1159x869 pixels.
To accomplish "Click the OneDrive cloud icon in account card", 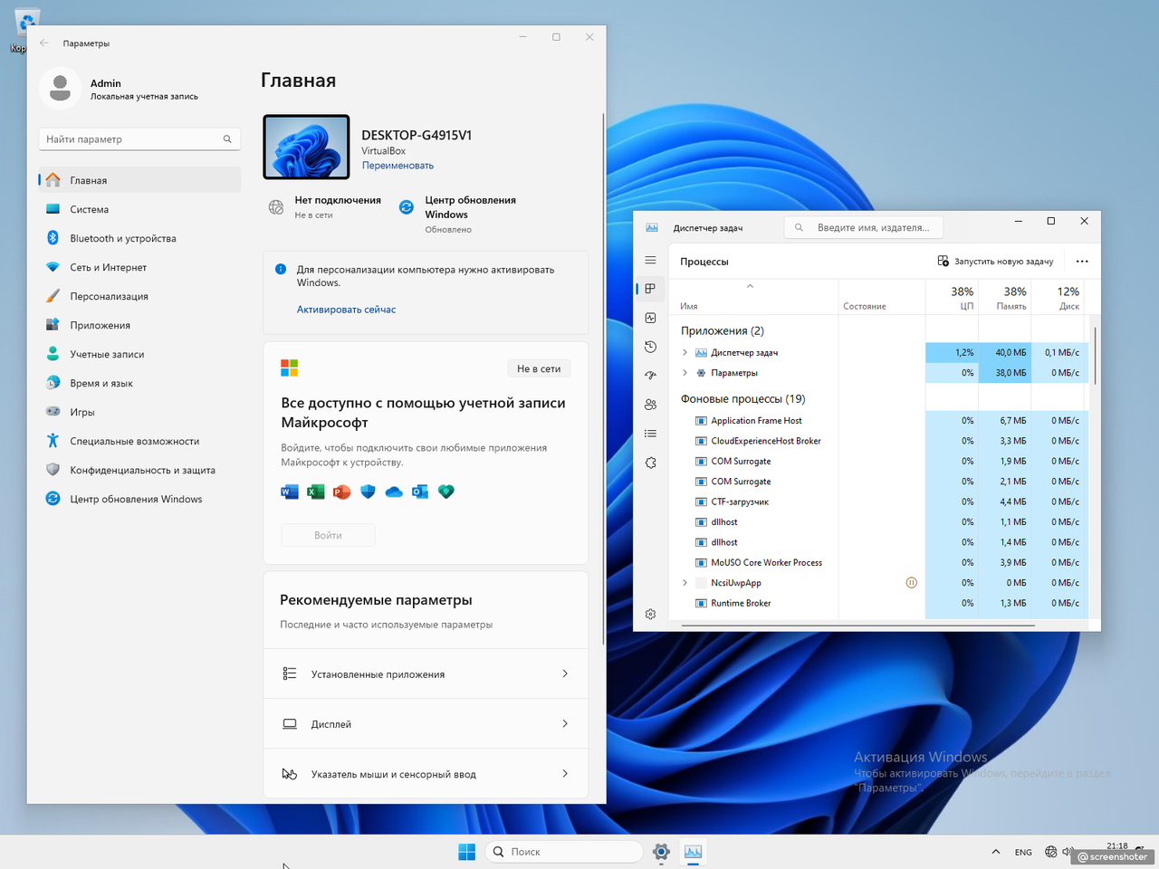I will click(394, 492).
